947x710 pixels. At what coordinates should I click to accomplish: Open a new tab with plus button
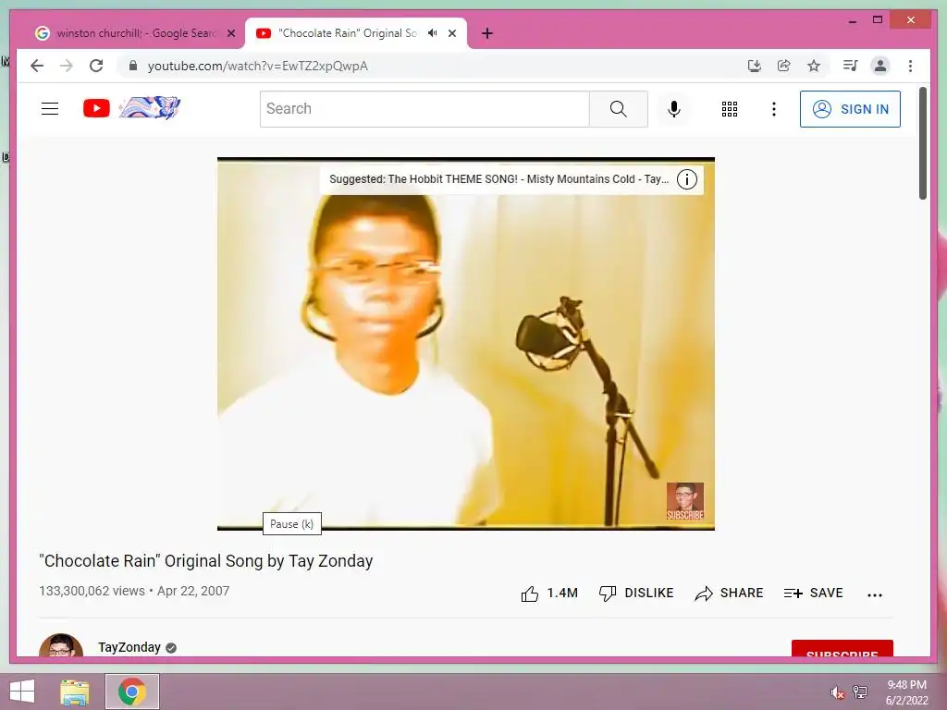point(487,33)
